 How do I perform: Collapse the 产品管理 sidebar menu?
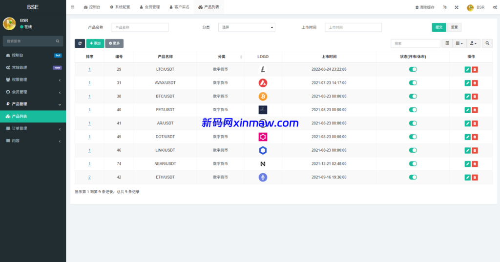tap(33, 104)
